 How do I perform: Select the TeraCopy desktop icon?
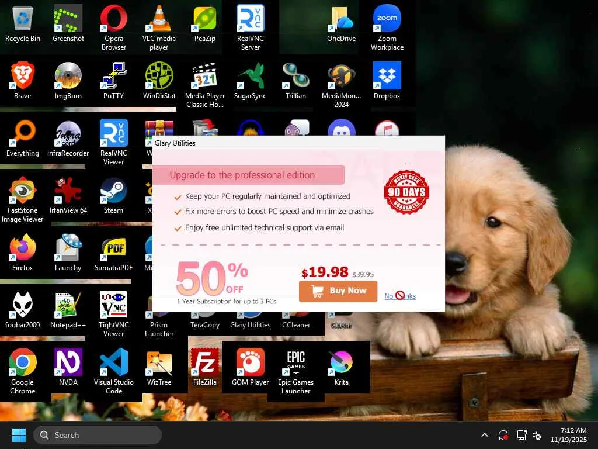pyautogui.click(x=205, y=321)
